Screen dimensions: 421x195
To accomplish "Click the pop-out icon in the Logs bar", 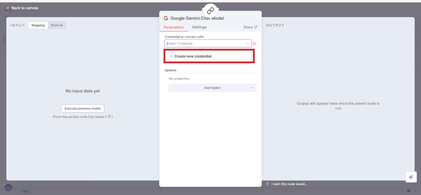I will click(409, 191).
